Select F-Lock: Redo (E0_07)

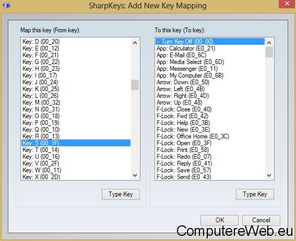210,157
